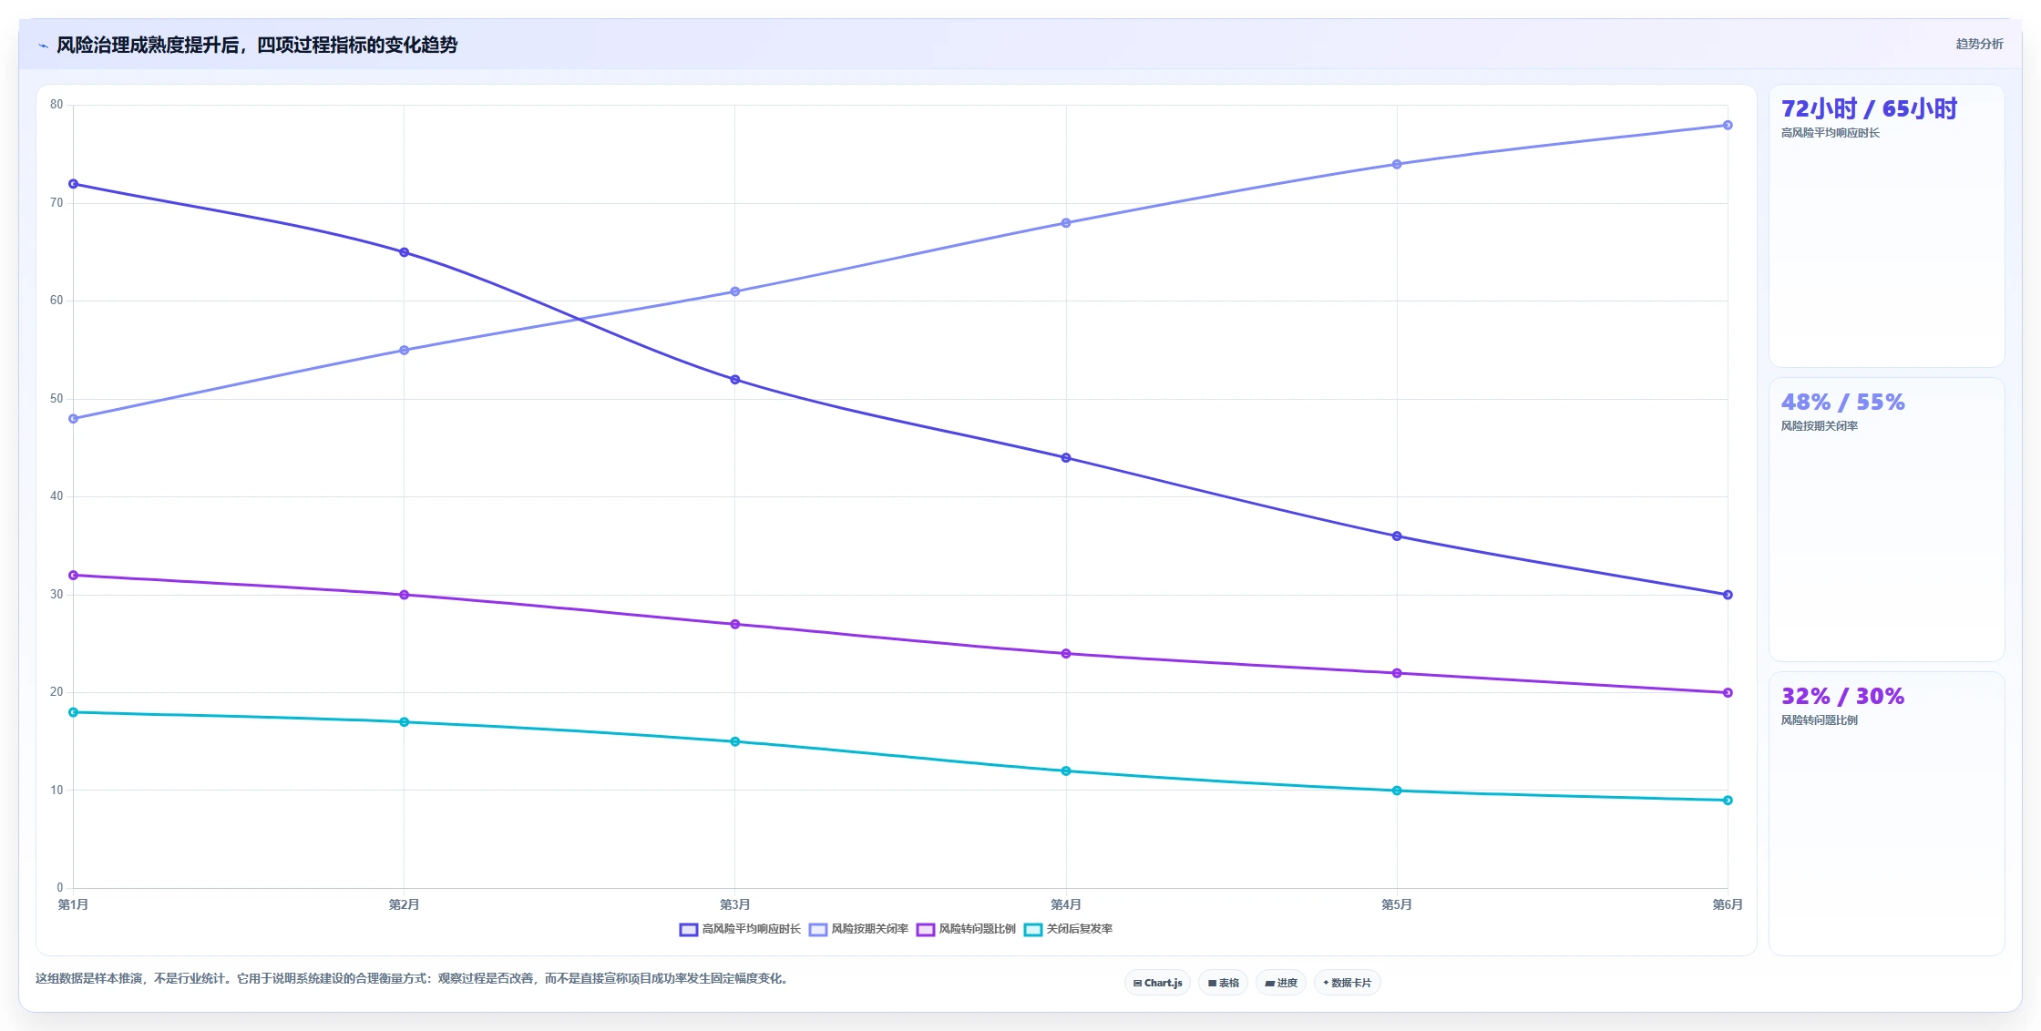The height and width of the screenshot is (1031, 2041).
Task: Select the 风险转问题比例 point at 第2月
Action: coord(405,595)
